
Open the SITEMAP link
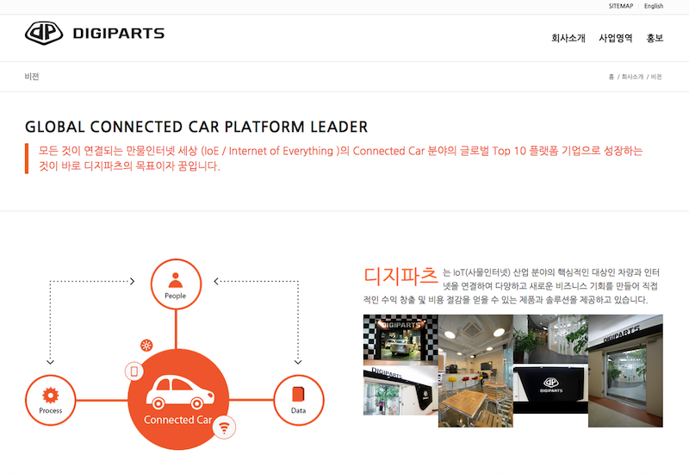coord(620,6)
